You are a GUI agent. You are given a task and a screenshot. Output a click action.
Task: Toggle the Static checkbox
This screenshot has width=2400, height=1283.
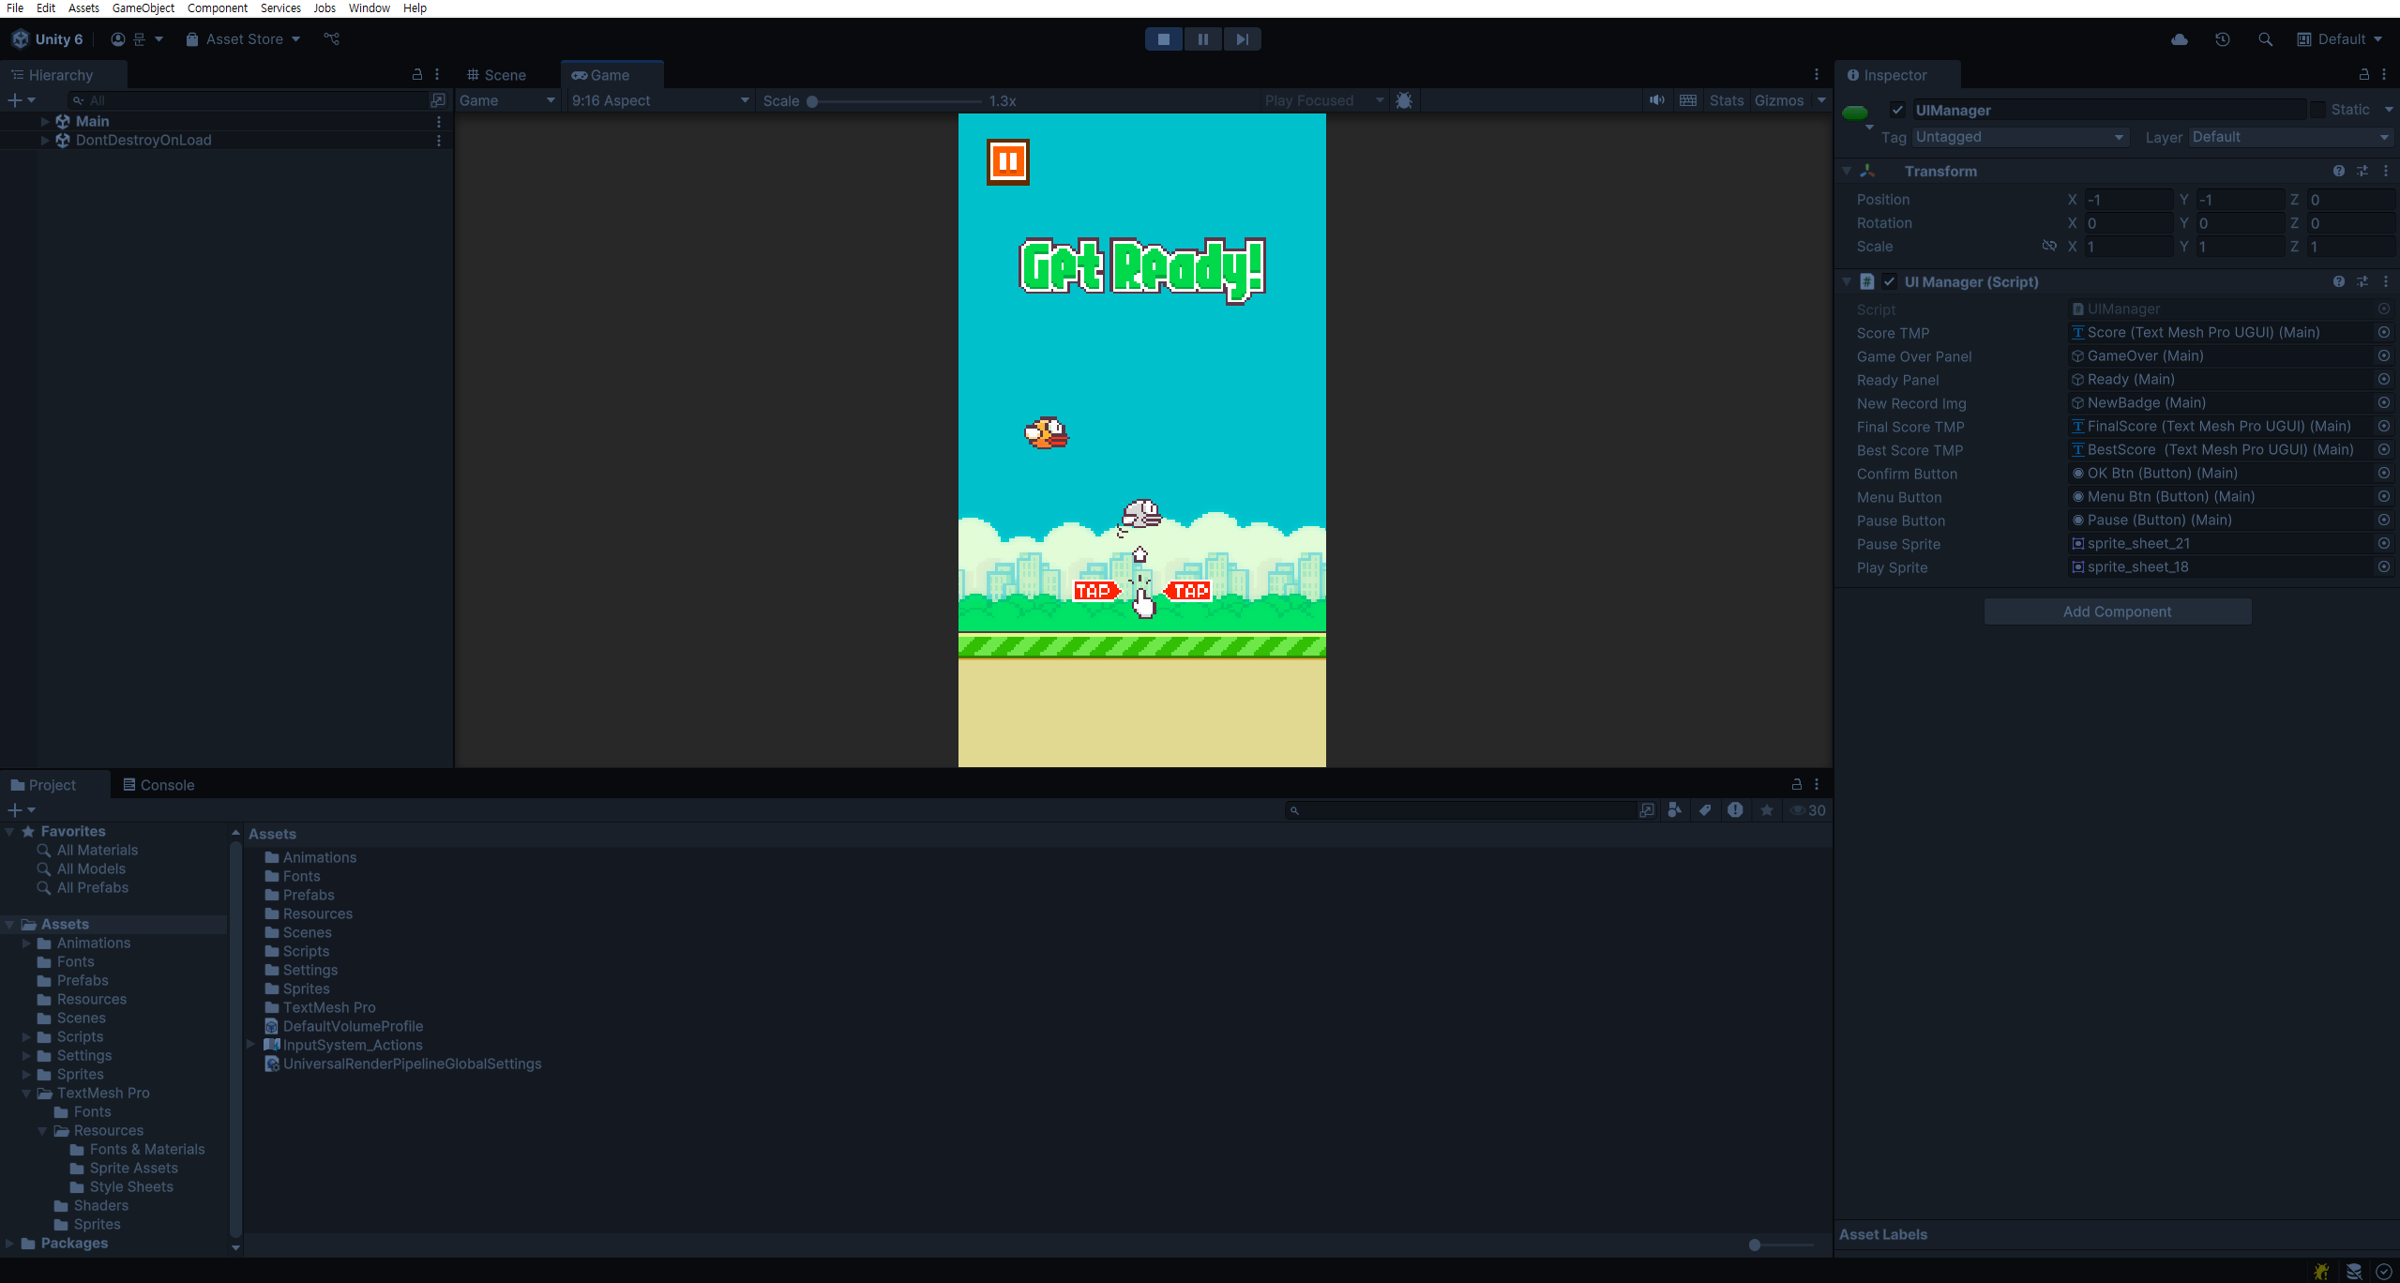click(x=2317, y=110)
